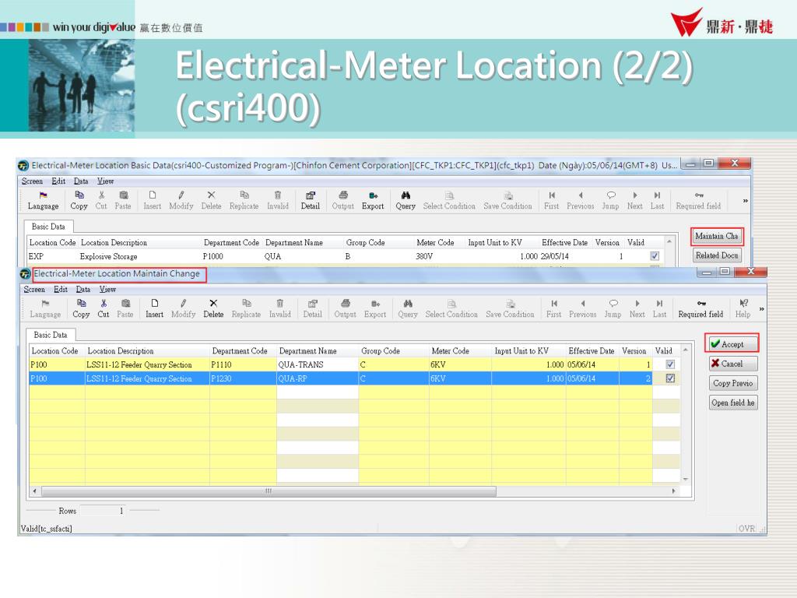Select Basic Data tab in Maintain Change
Image resolution: width=797 pixels, height=598 pixels.
[51, 335]
